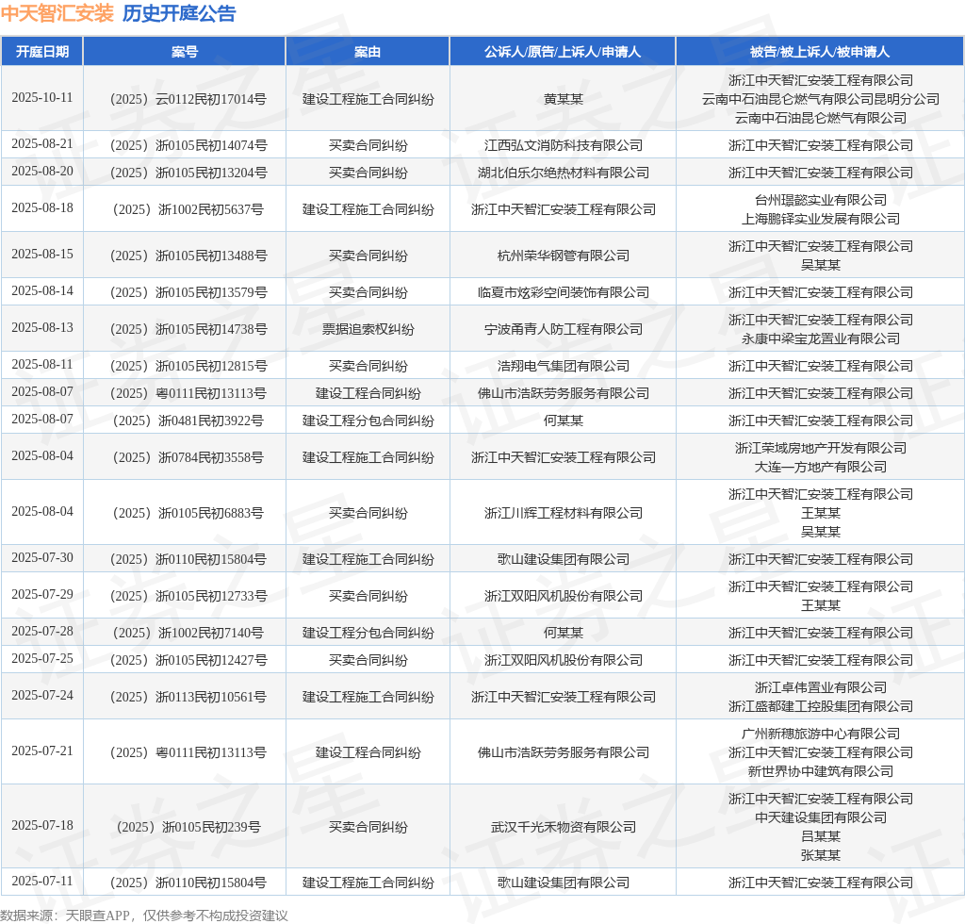
Task: Click defendant 吕某某
Action: pos(821,836)
